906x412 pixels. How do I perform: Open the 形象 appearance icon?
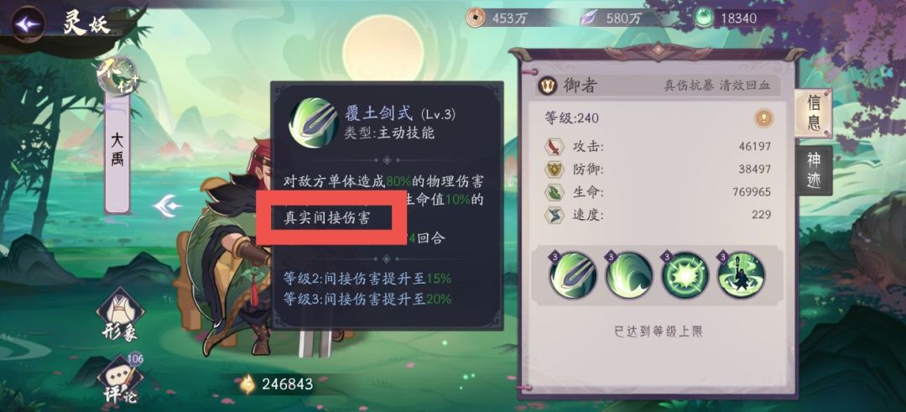coord(120,315)
